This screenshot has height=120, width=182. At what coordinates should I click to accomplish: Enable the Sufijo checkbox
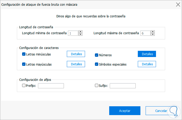pyautogui.click(x=96, y=86)
